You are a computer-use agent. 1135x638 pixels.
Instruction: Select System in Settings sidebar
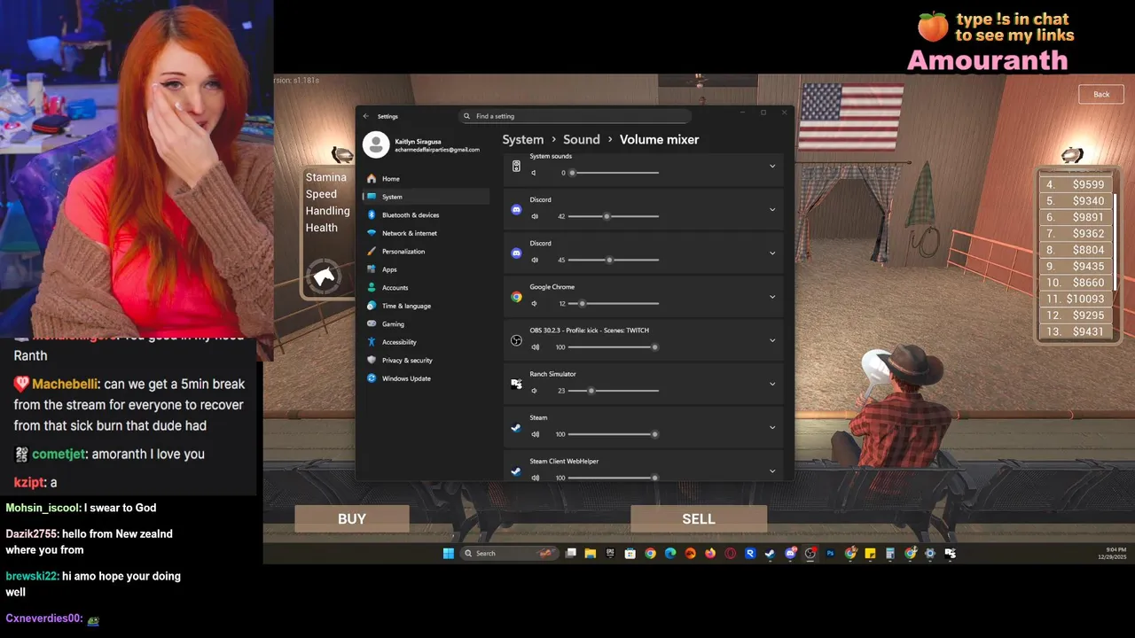(426, 197)
